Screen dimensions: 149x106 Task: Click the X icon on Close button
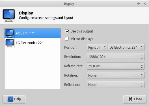(130, 99)
